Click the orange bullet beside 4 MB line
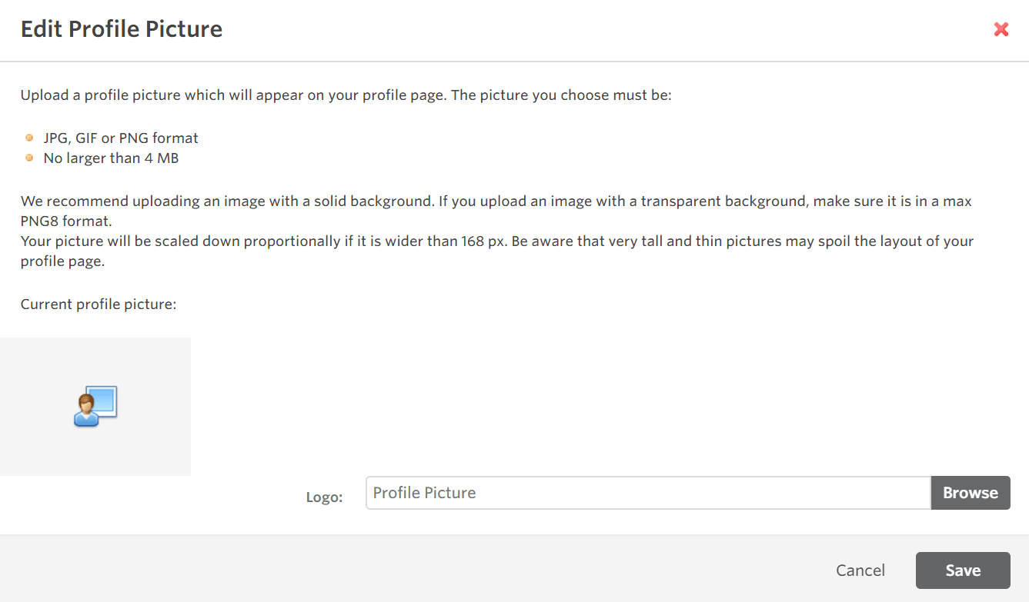The height and width of the screenshot is (602, 1029). [x=29, y=158]
